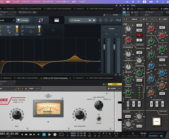Add a new module with plus slot
This screenshot has height=139, width=169.
pyautogui.click(x=53, y=30)
